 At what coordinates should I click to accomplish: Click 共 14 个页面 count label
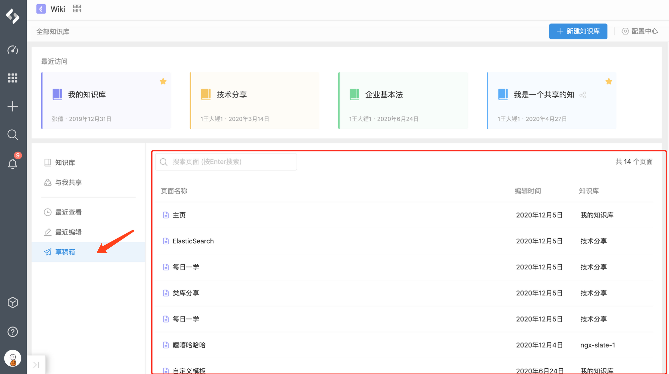tap(634, 162)
